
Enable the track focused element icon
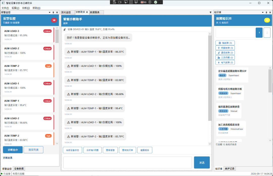(136, 2)
